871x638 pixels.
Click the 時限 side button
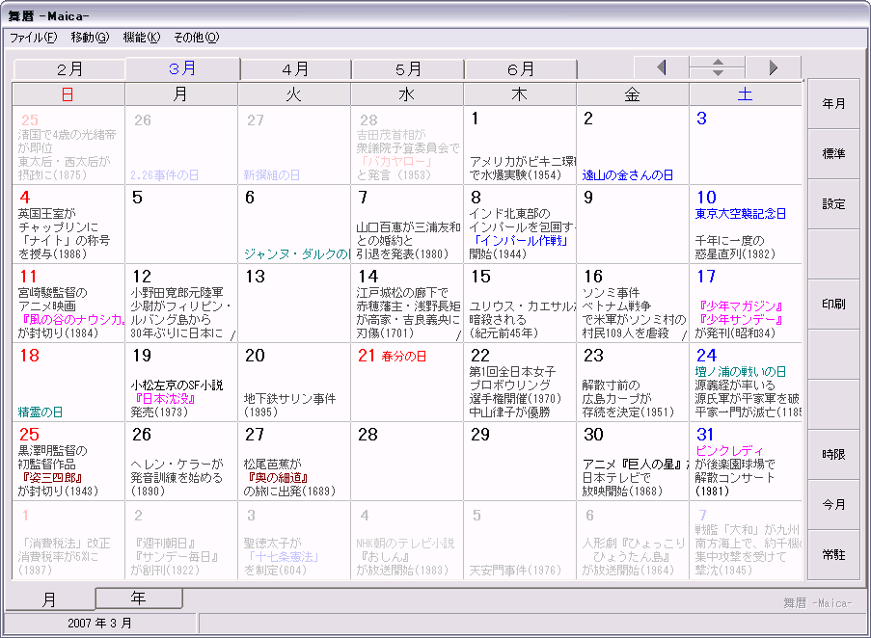click(x=833, y=454)
